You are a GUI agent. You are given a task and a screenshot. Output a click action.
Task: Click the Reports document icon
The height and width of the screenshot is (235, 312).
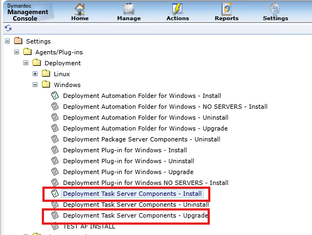[227, 9]
